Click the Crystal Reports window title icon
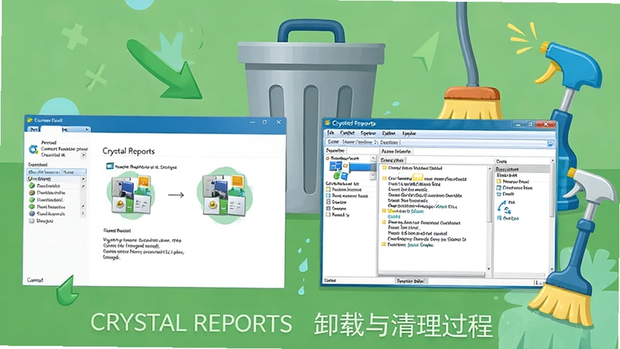The image size is (620, 349). pos(327,123)
